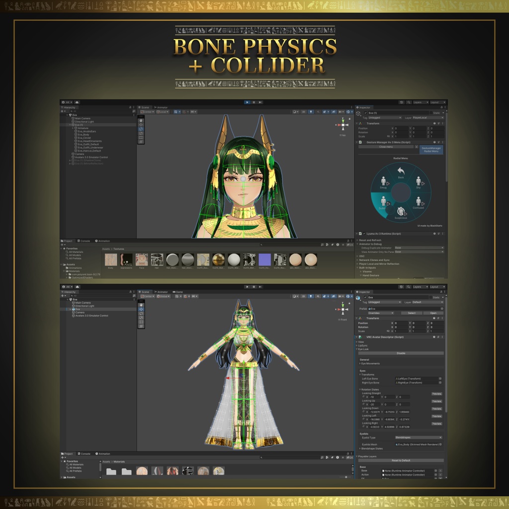Open the prefab Overrides dropdown
Viewport: 509px width, 509px height.
[381, 313]
